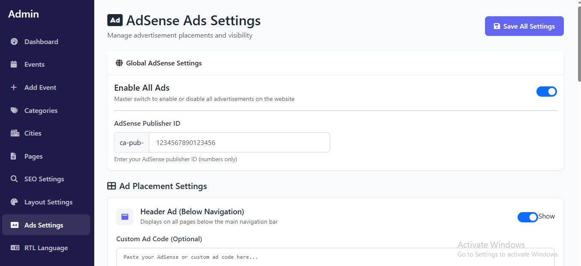Click the Pages document icon
This screenshot has height=266, width=581.
(x=14, y=156)
